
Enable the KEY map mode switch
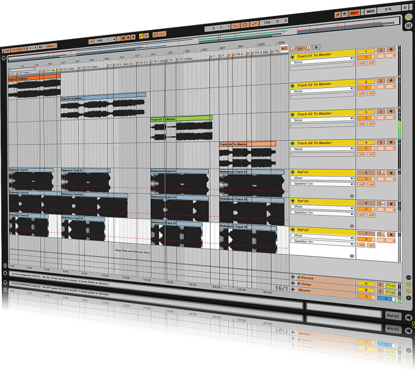click(x=354, y=13)
